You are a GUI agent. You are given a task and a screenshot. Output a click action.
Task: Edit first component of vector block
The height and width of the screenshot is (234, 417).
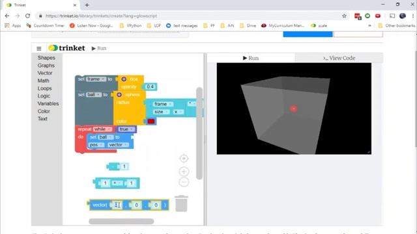(x=117, y=205)
